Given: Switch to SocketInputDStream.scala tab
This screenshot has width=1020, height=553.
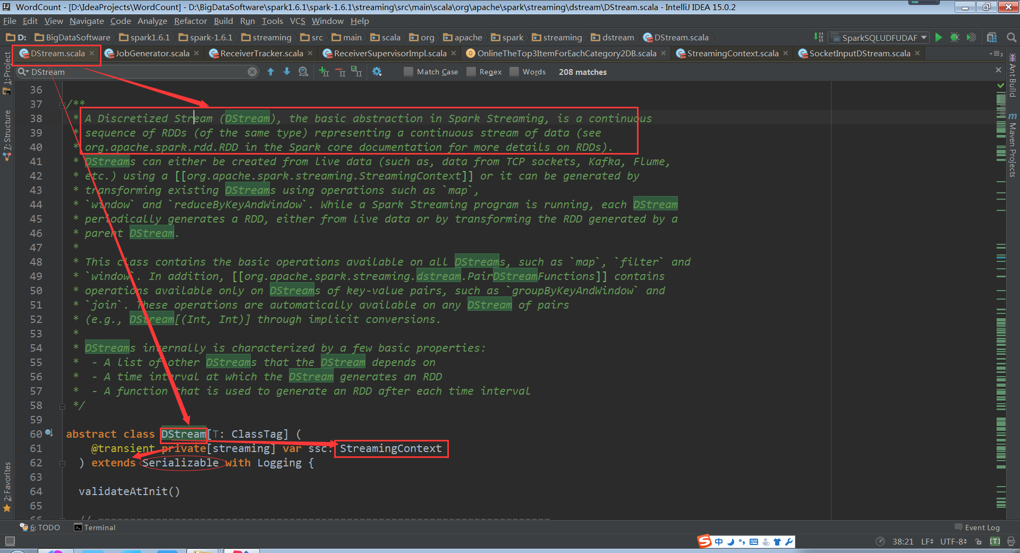Looking at the screenshot, I should 860,54.
